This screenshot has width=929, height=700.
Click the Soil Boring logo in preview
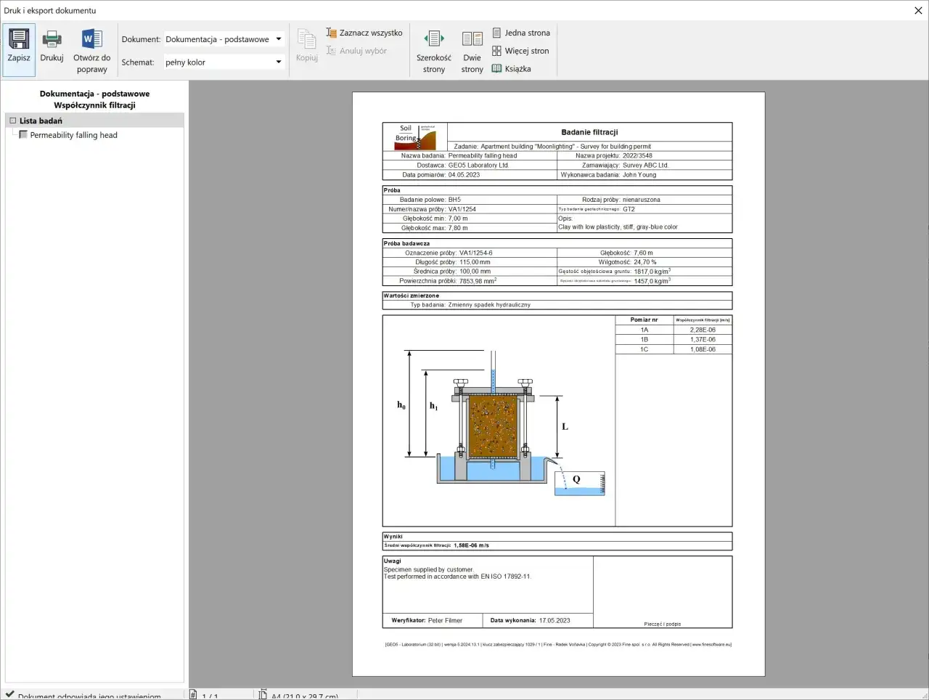pyautogui.click(x=415, y=137)
